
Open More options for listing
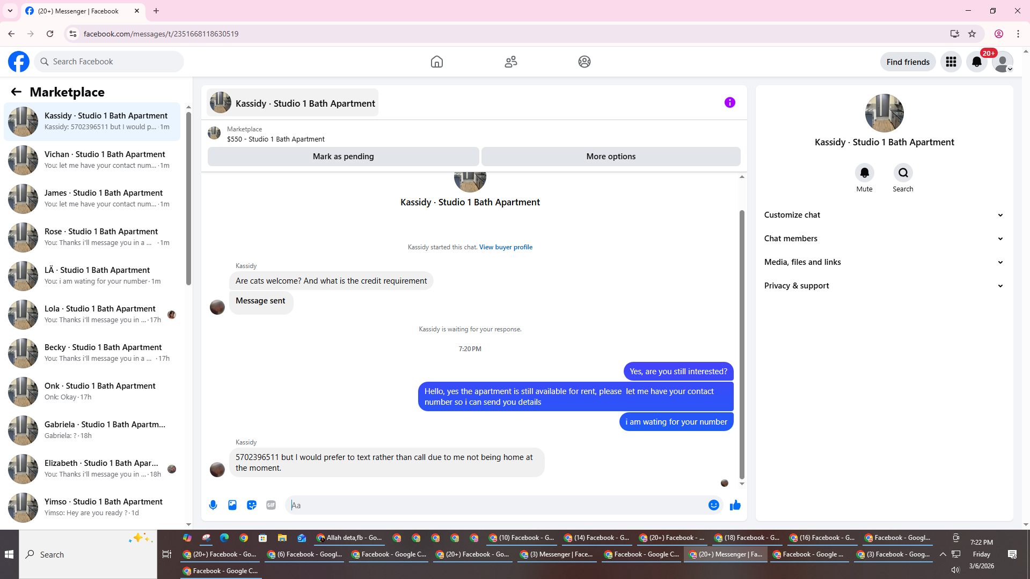click(x=611, y=157)
